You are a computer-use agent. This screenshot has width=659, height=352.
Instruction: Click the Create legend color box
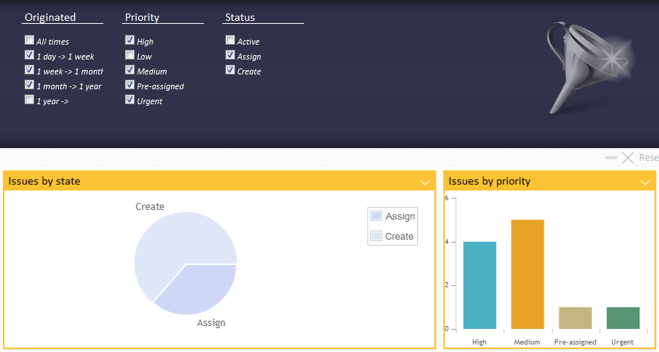[376, 236]
